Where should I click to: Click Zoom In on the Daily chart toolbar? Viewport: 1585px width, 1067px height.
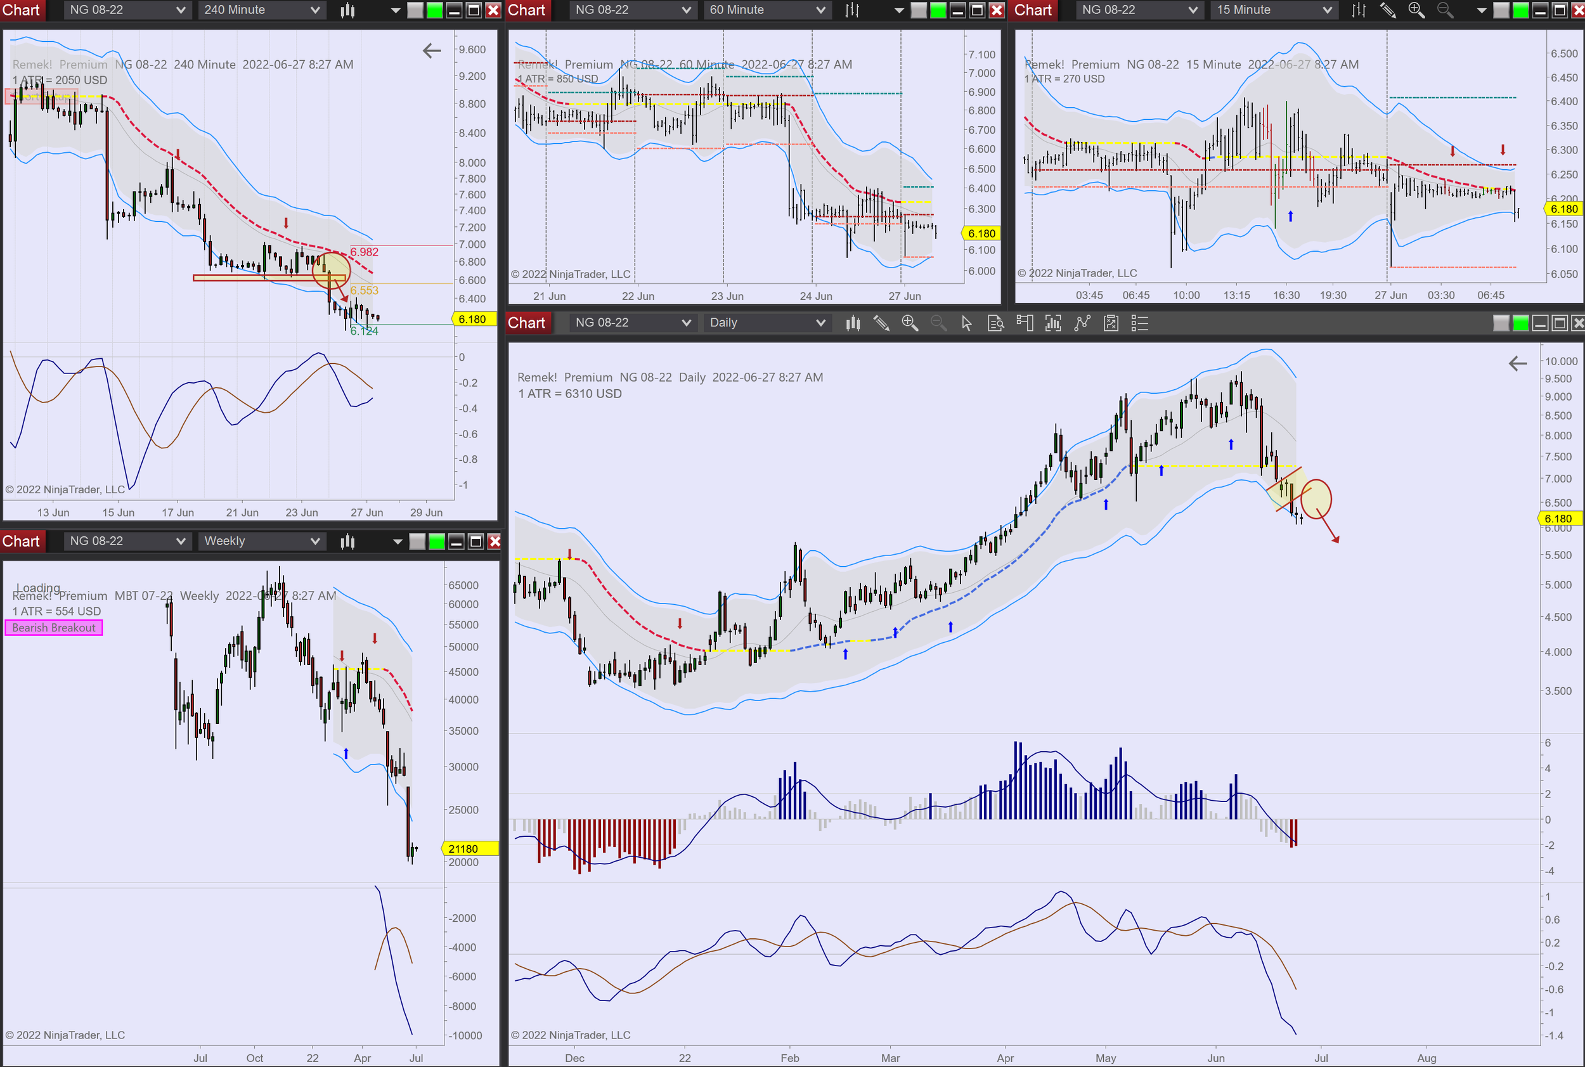[909, 323]
